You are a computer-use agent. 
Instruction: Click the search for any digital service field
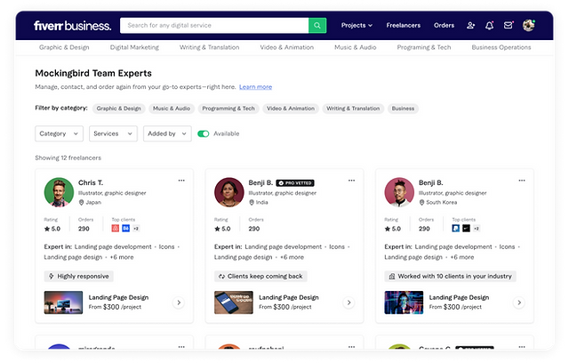[214, 26]
